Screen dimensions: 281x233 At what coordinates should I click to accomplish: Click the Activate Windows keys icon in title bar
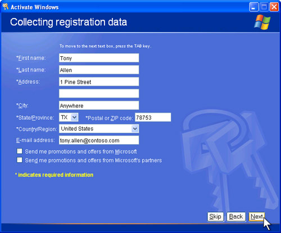(x=6, y=7)
